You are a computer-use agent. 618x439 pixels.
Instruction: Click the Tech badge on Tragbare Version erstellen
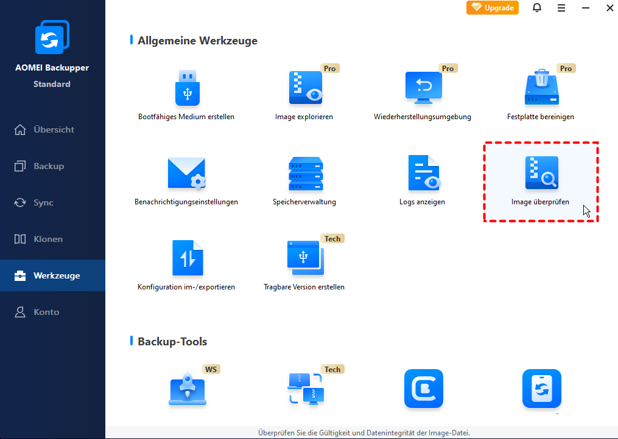click(x=332, y=238)
